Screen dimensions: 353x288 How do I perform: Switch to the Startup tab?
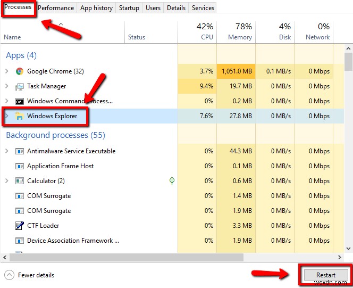[129, 8]
